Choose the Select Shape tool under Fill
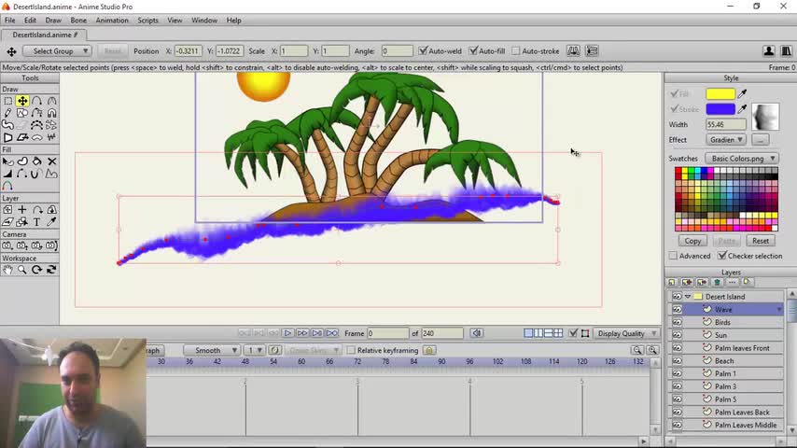This screenshot has height=448, width=797. (7, 161)
